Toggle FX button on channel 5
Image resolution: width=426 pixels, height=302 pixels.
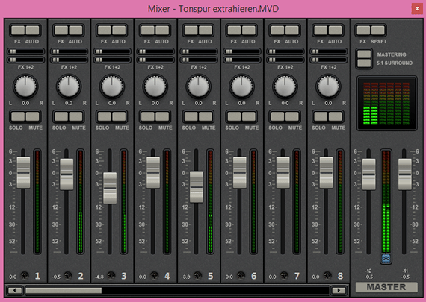pyautogui.click(x=191, y=31)
